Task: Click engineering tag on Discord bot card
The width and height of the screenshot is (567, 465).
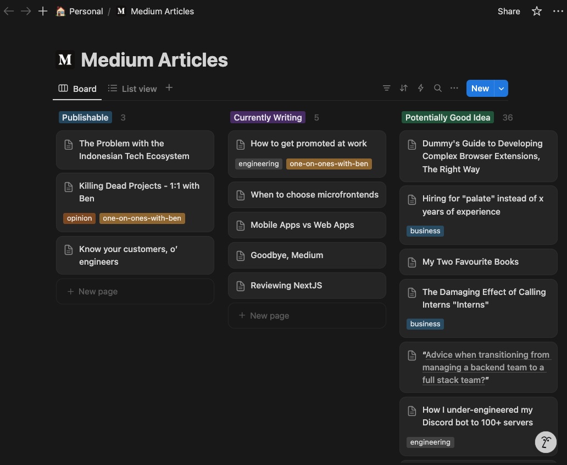Action: click(x=430, y=442)
